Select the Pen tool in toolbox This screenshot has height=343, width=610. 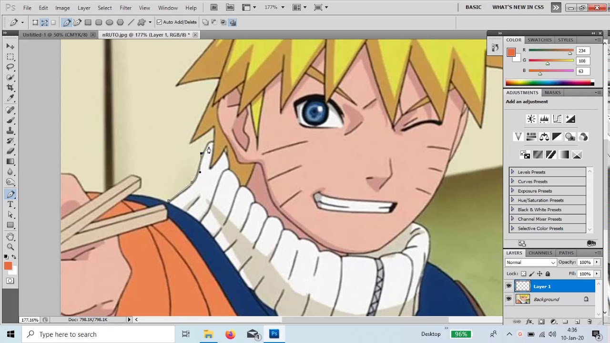[x=10, y=194]
